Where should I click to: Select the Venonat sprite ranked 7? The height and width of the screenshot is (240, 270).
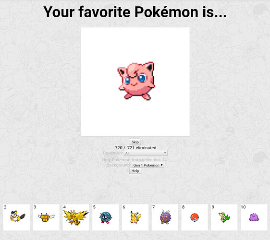(165, 217)
